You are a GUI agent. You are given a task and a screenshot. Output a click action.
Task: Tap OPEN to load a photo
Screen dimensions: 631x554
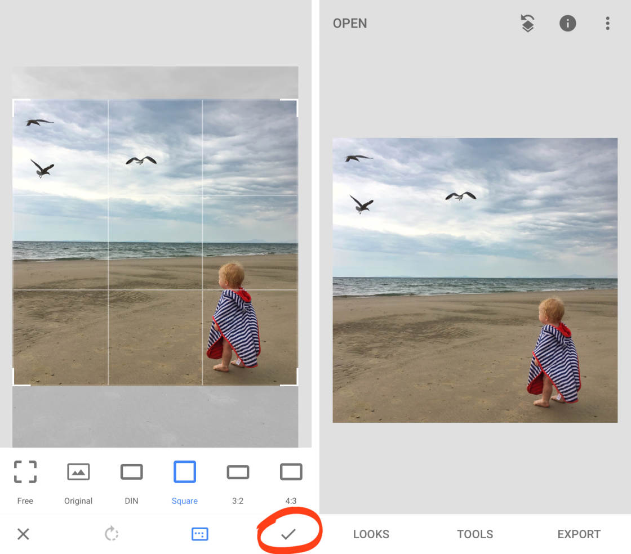pos(350,24)
